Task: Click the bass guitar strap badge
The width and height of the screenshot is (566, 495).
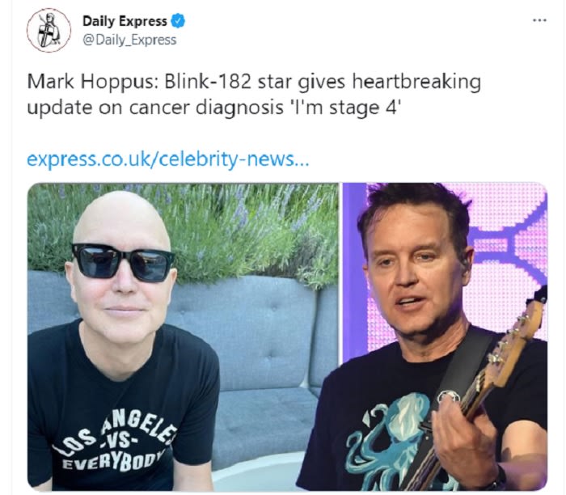Action: coord(447,397)
